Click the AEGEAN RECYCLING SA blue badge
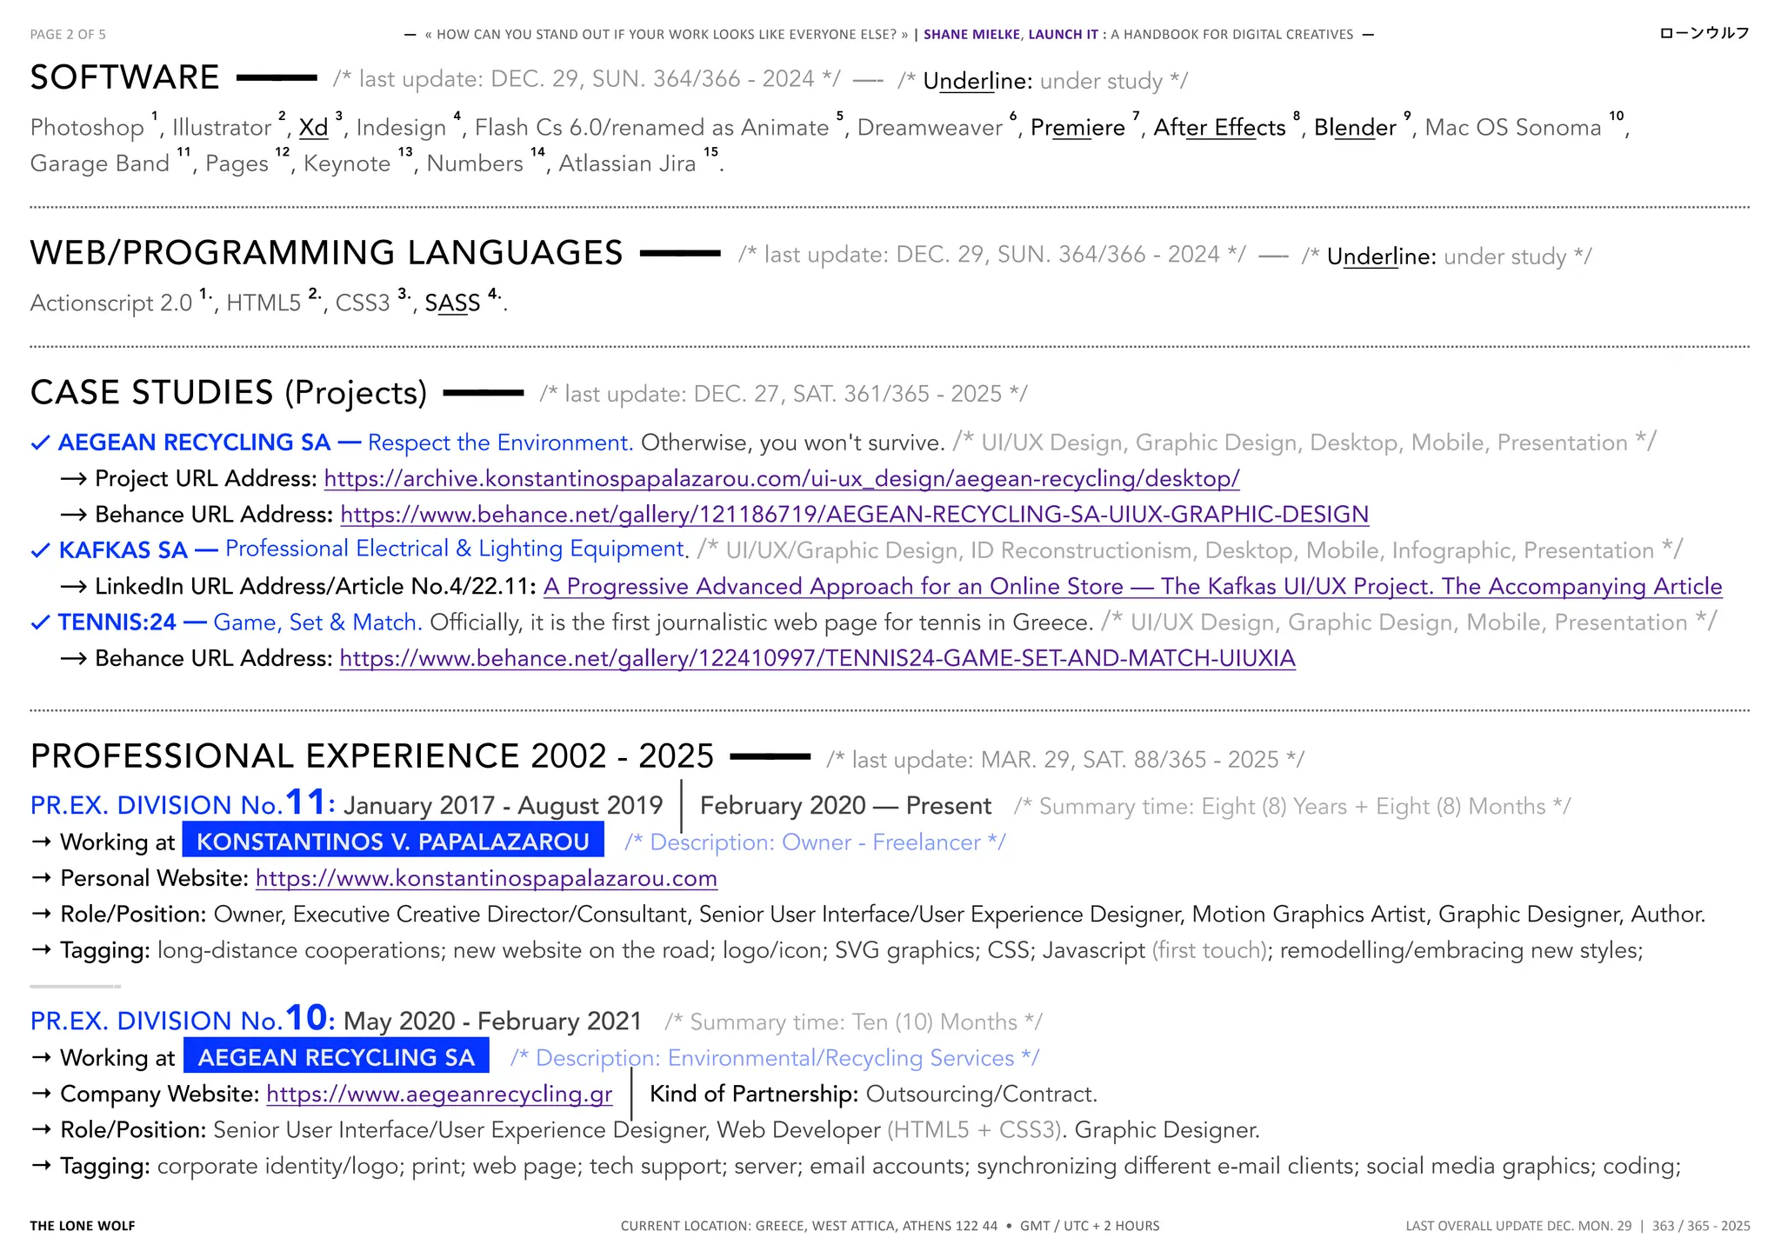The image size is (1781, 1258). coord(337,1057)
